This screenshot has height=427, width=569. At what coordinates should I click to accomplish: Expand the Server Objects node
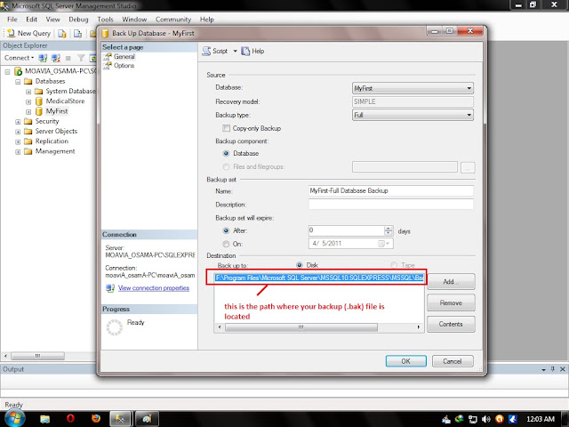coord(18,132)
